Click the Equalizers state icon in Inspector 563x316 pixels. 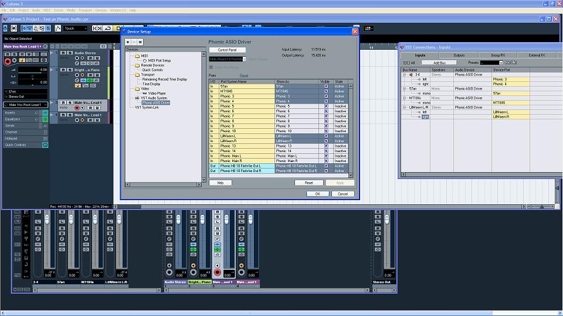click(x=45, y=119)
